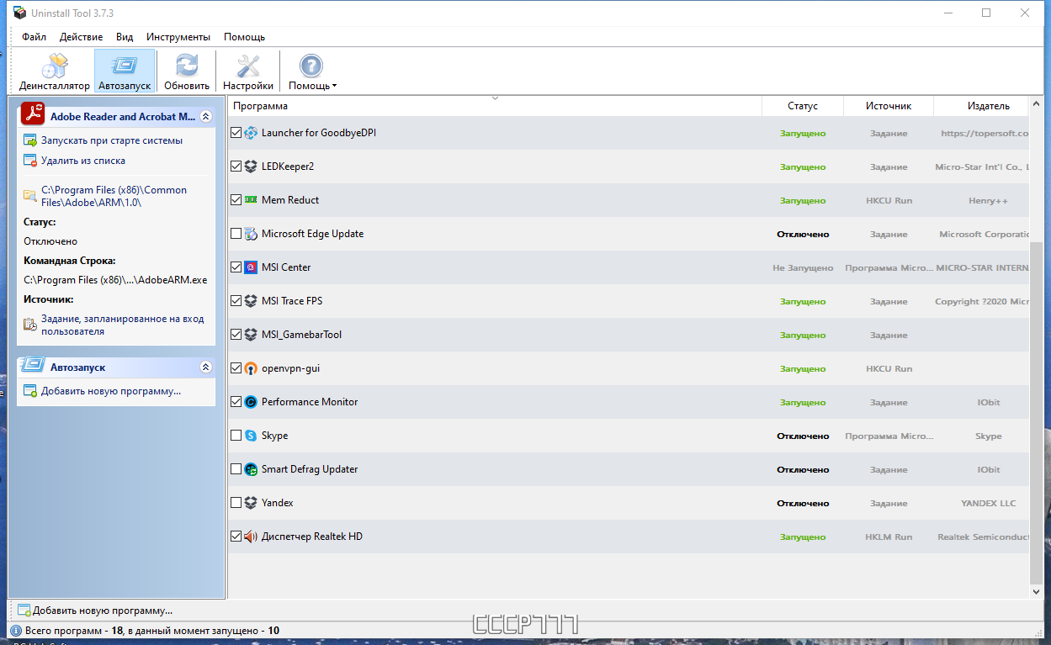Screen dimensions: 1051x645
Task: Click the Диспетчер Realtek HD speaker icon
Action: coord(251,537)
